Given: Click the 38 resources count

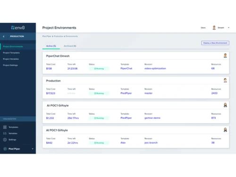Looking at the screenshot, I should coord(213,143).
